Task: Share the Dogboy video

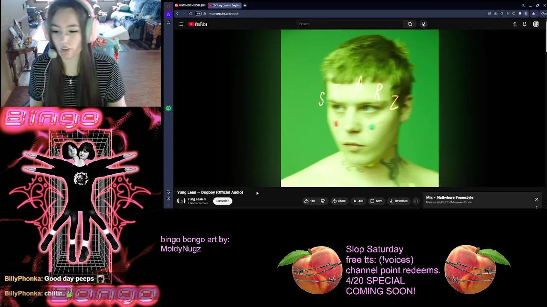Action: 339,201
